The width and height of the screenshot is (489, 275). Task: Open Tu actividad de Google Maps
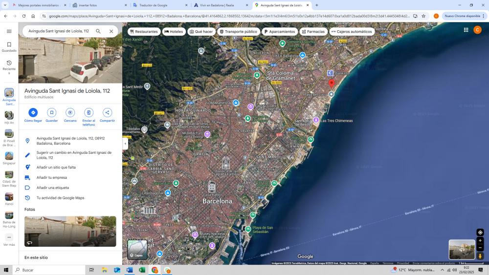tap(70, 198)
